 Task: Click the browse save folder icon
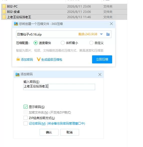(108, 34)
